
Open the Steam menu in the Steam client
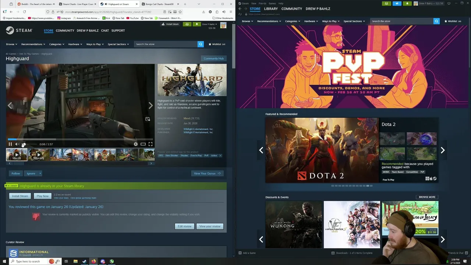point(245,3)
